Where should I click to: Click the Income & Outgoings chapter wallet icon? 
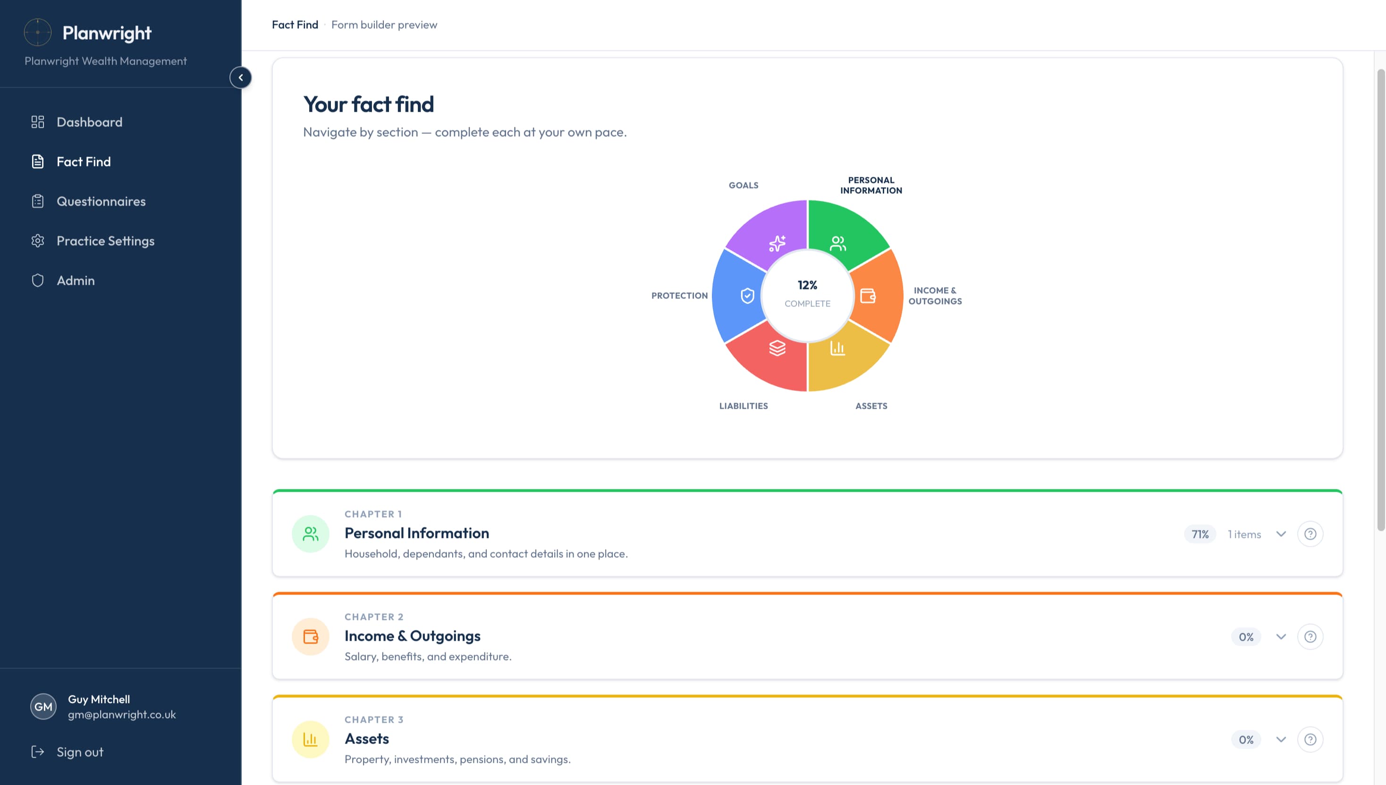pos(310,637)
